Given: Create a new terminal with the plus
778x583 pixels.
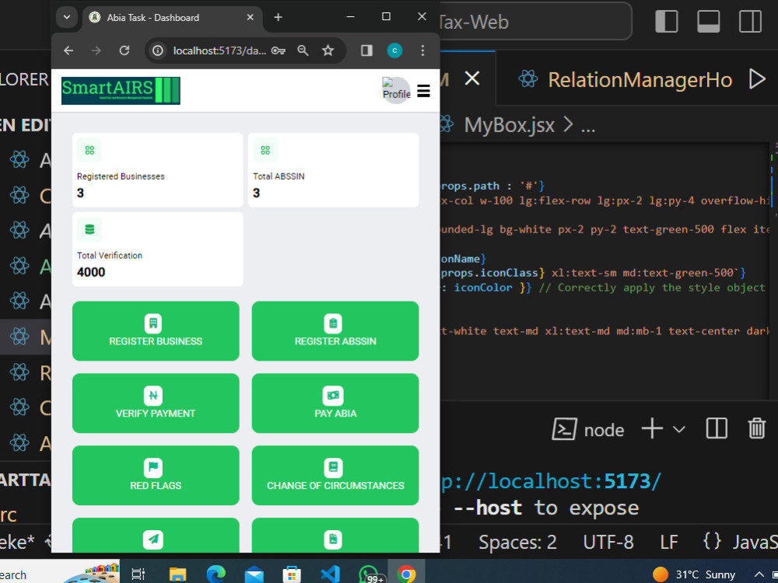Looking at the screenshot, I should [x=652, y=428].
